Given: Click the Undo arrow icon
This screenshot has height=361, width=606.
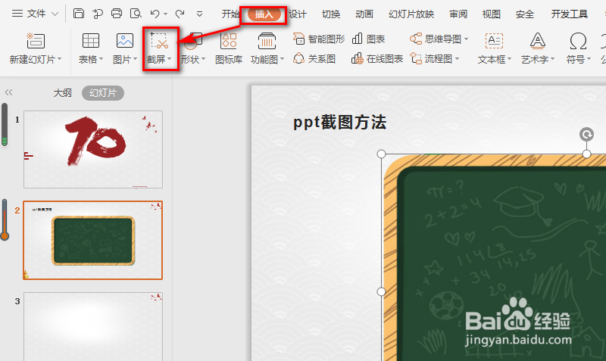Looking at the screenshot, I should (155, 14).
